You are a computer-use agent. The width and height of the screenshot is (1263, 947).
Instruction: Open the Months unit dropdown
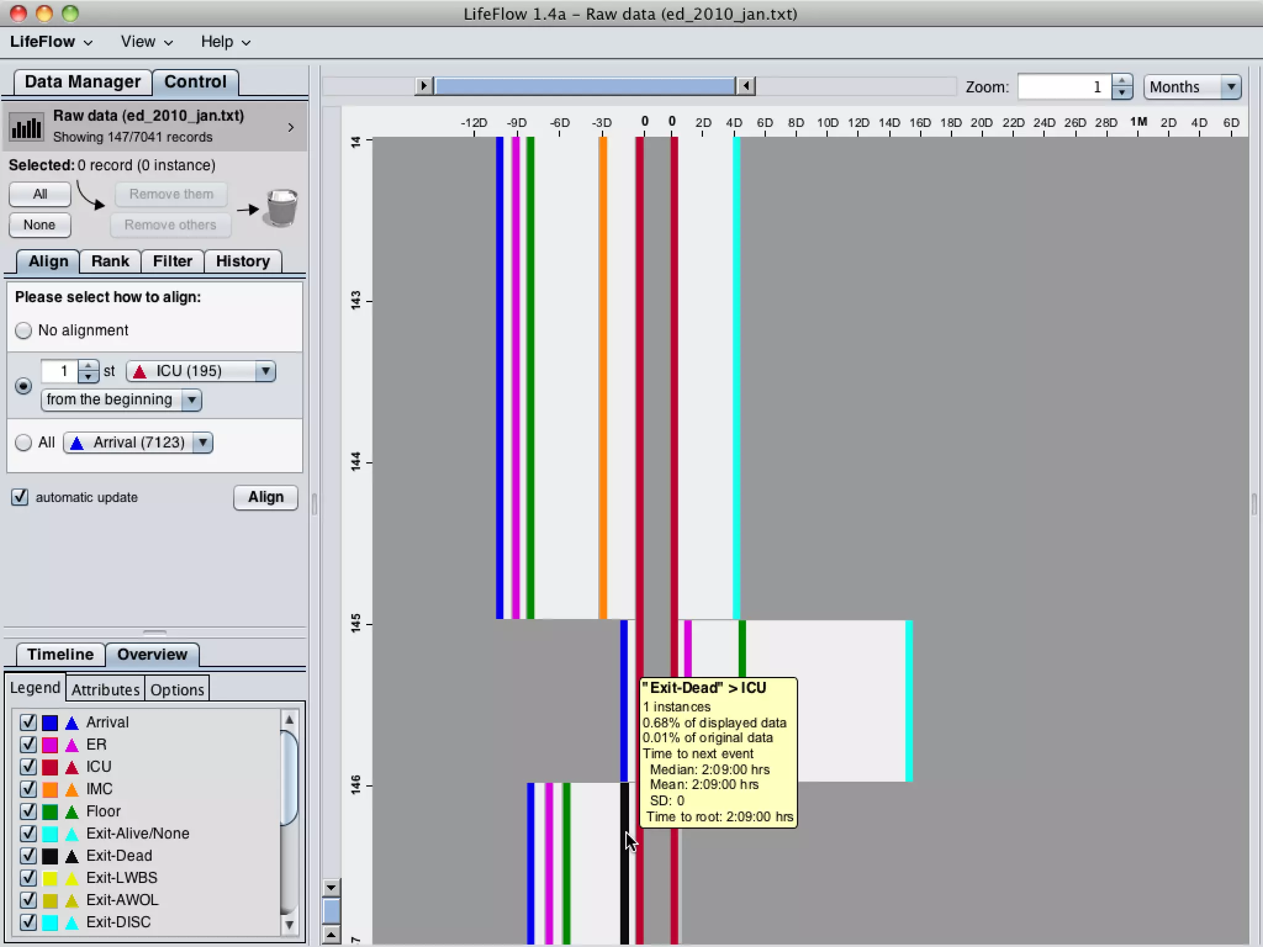coord(1193,87)
